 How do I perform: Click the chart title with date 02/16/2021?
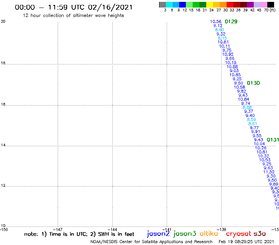74,8
